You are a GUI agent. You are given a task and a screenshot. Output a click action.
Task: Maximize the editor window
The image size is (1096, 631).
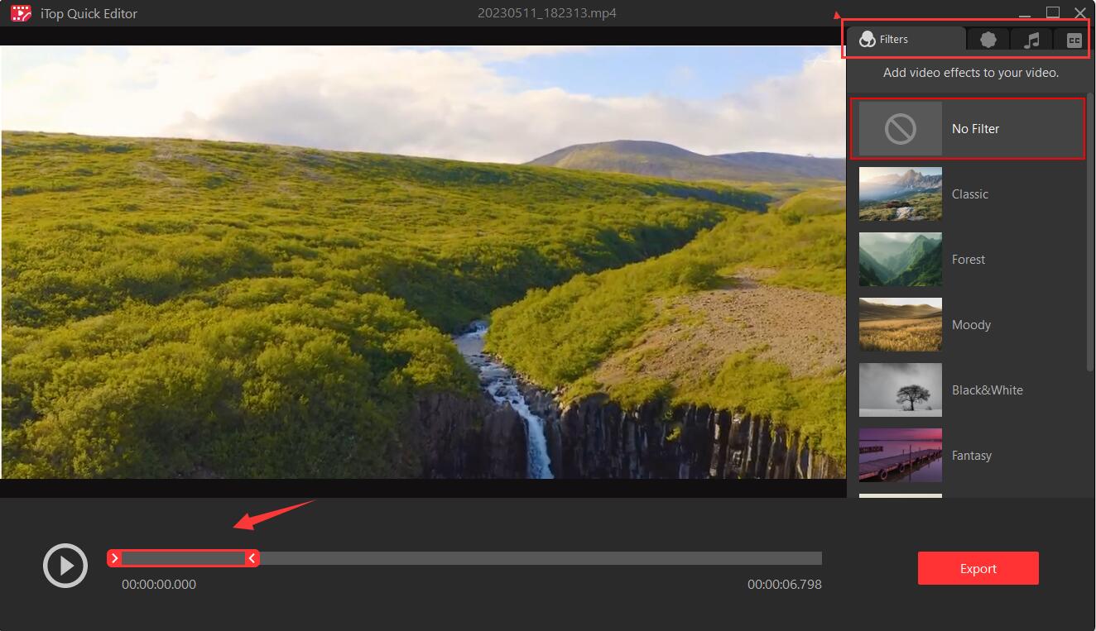pos(1052,12)
